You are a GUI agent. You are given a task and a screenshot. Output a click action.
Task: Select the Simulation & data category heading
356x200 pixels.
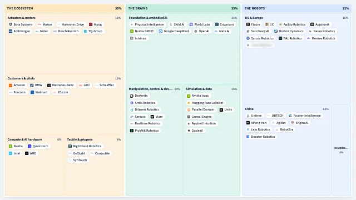coord(199,89)
